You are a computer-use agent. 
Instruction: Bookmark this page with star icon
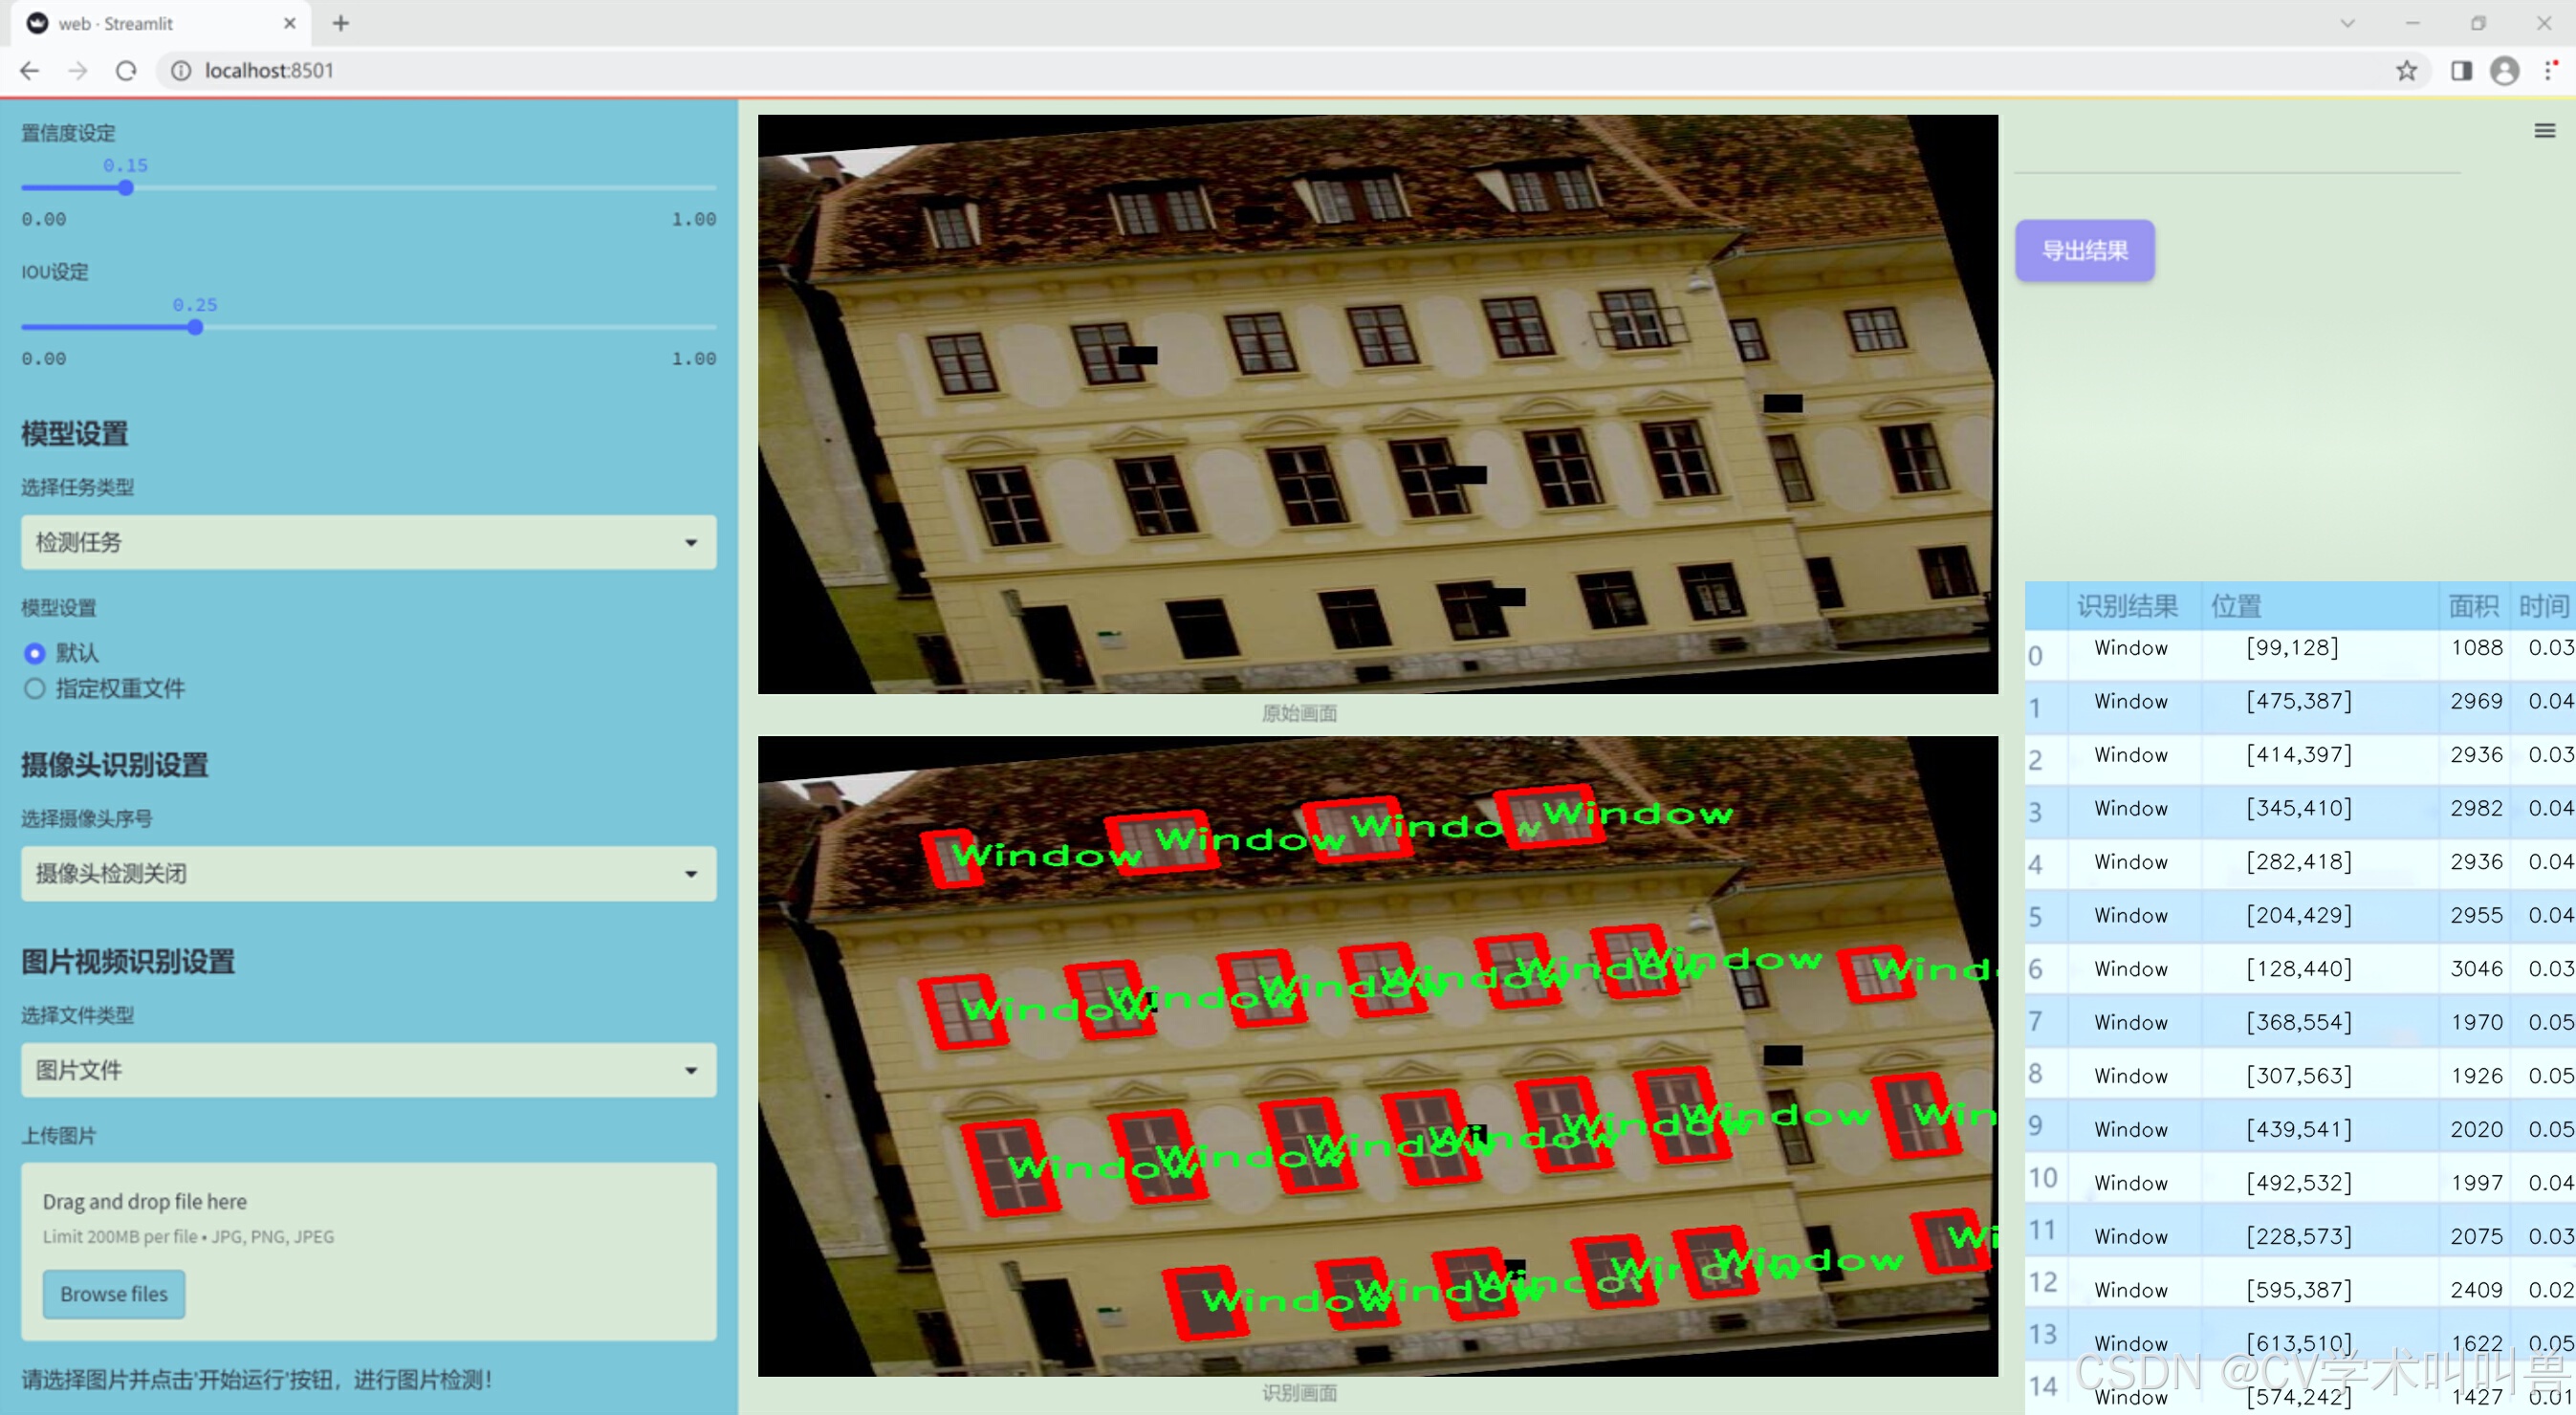tap(2406, 71)
